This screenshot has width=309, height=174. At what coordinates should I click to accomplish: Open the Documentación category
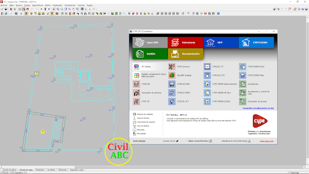[185, 54]
